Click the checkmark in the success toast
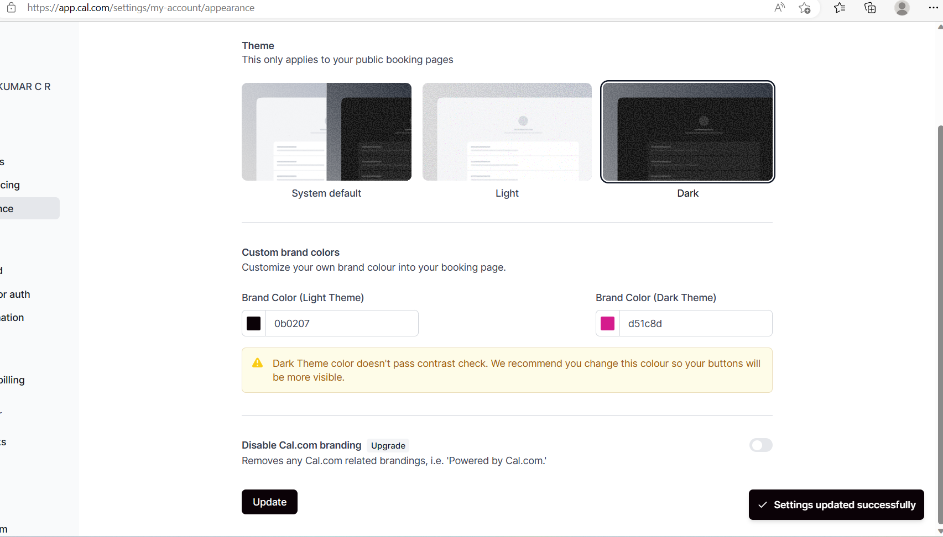The image size is (943, 537). pyautogui.click(x=763, y=504)
